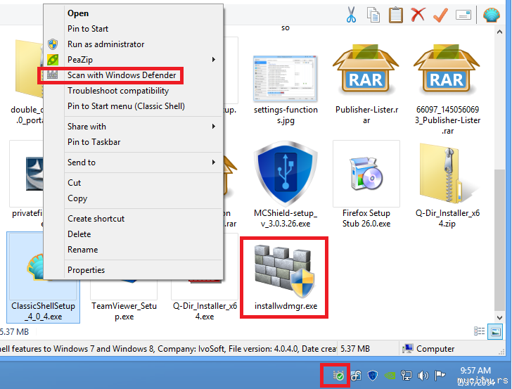Choose Troubleshoot compatibility
The height and width of the screenshot is (389, 512).
(134, 91)
